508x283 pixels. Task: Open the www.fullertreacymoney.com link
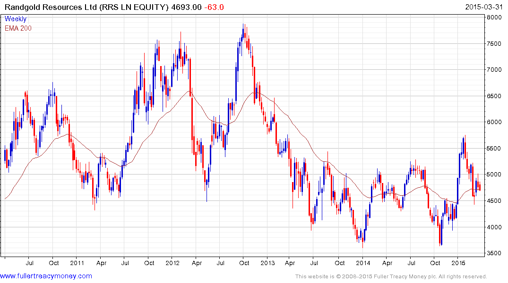(46, 276)
